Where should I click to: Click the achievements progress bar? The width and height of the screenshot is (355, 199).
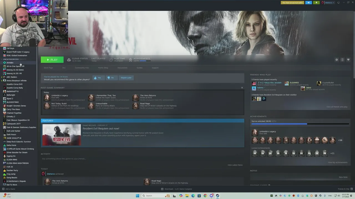[300, 124]
